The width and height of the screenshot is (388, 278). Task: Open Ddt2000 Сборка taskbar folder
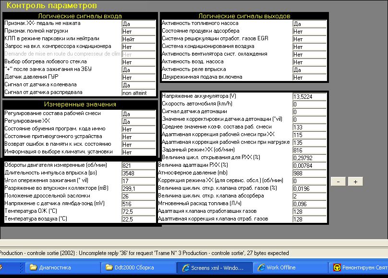[139, 267]
